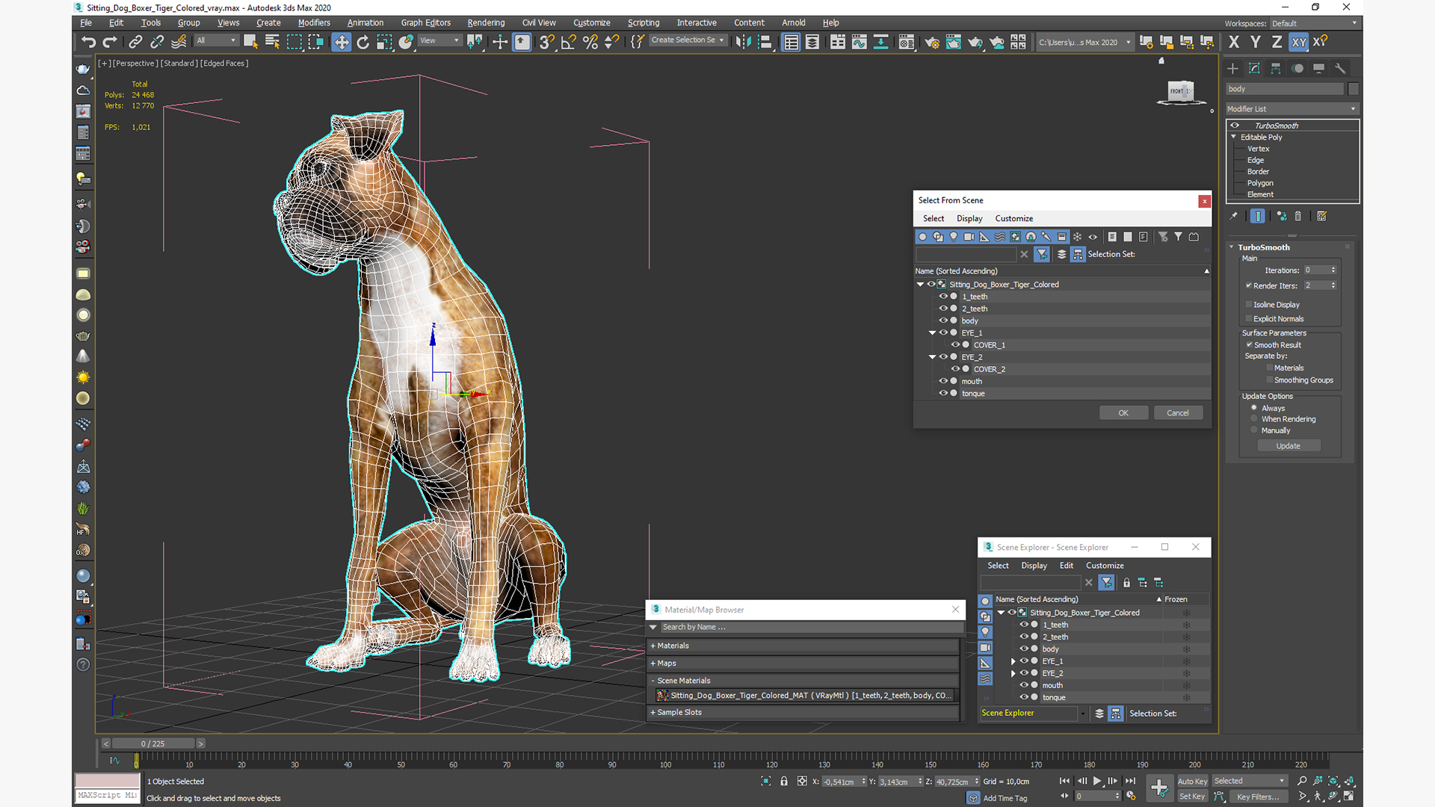
Task: Activate the Select and Move tool
Action: click(341, 42)
